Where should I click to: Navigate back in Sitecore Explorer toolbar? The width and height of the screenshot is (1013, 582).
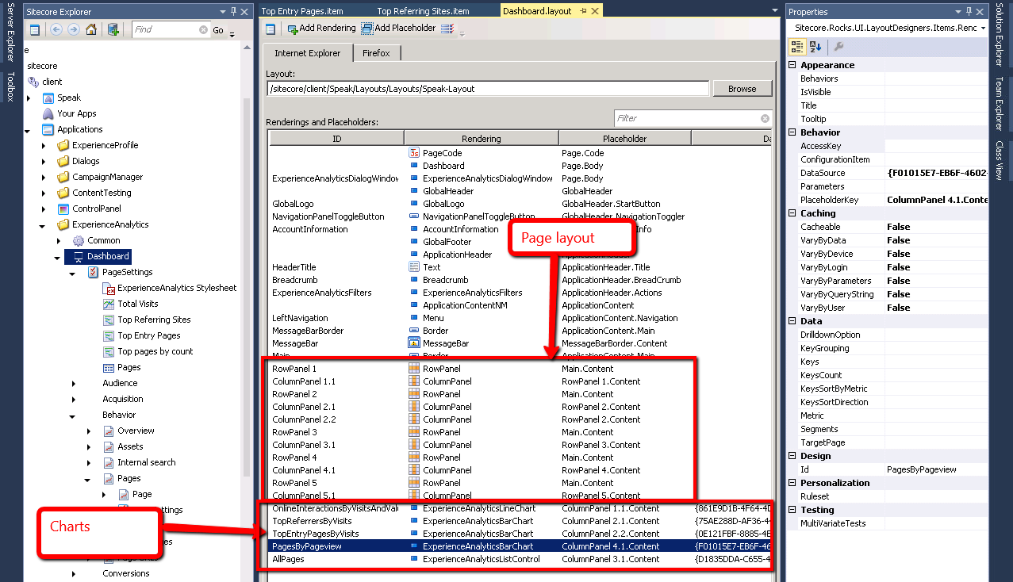(x=56, y=29)
